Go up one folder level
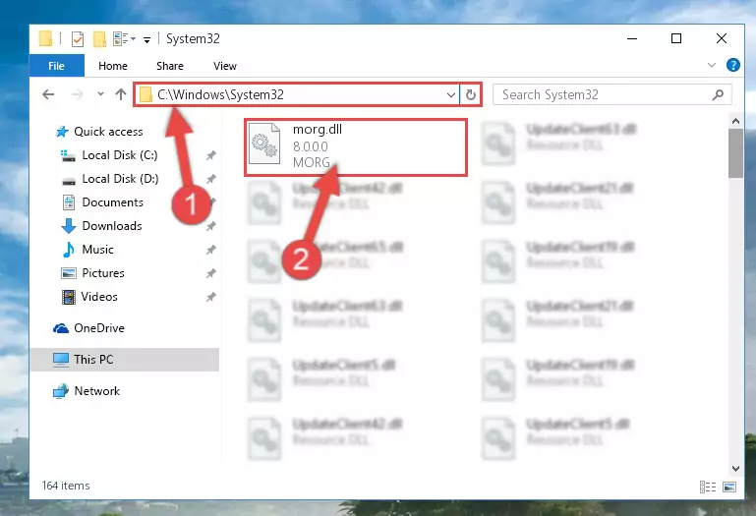Screen dimensions: 756x516 click(x=121, y=94)
